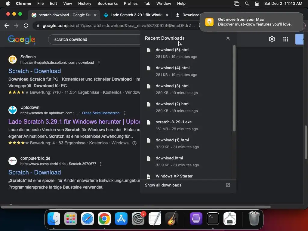The image size is (308, 231).
Task: Launch GarageBand from the Dock
Action: click(x=172, y=219)
